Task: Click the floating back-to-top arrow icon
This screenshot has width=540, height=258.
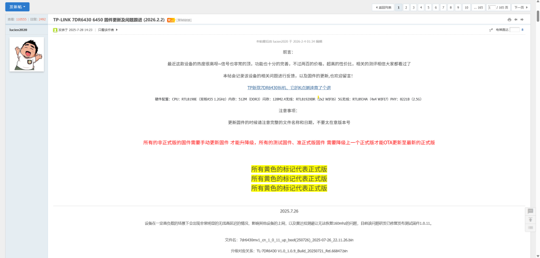Action: point(530,219)
